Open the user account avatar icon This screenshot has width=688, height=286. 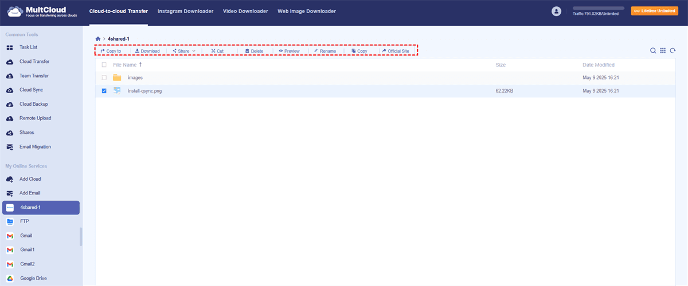556,11
